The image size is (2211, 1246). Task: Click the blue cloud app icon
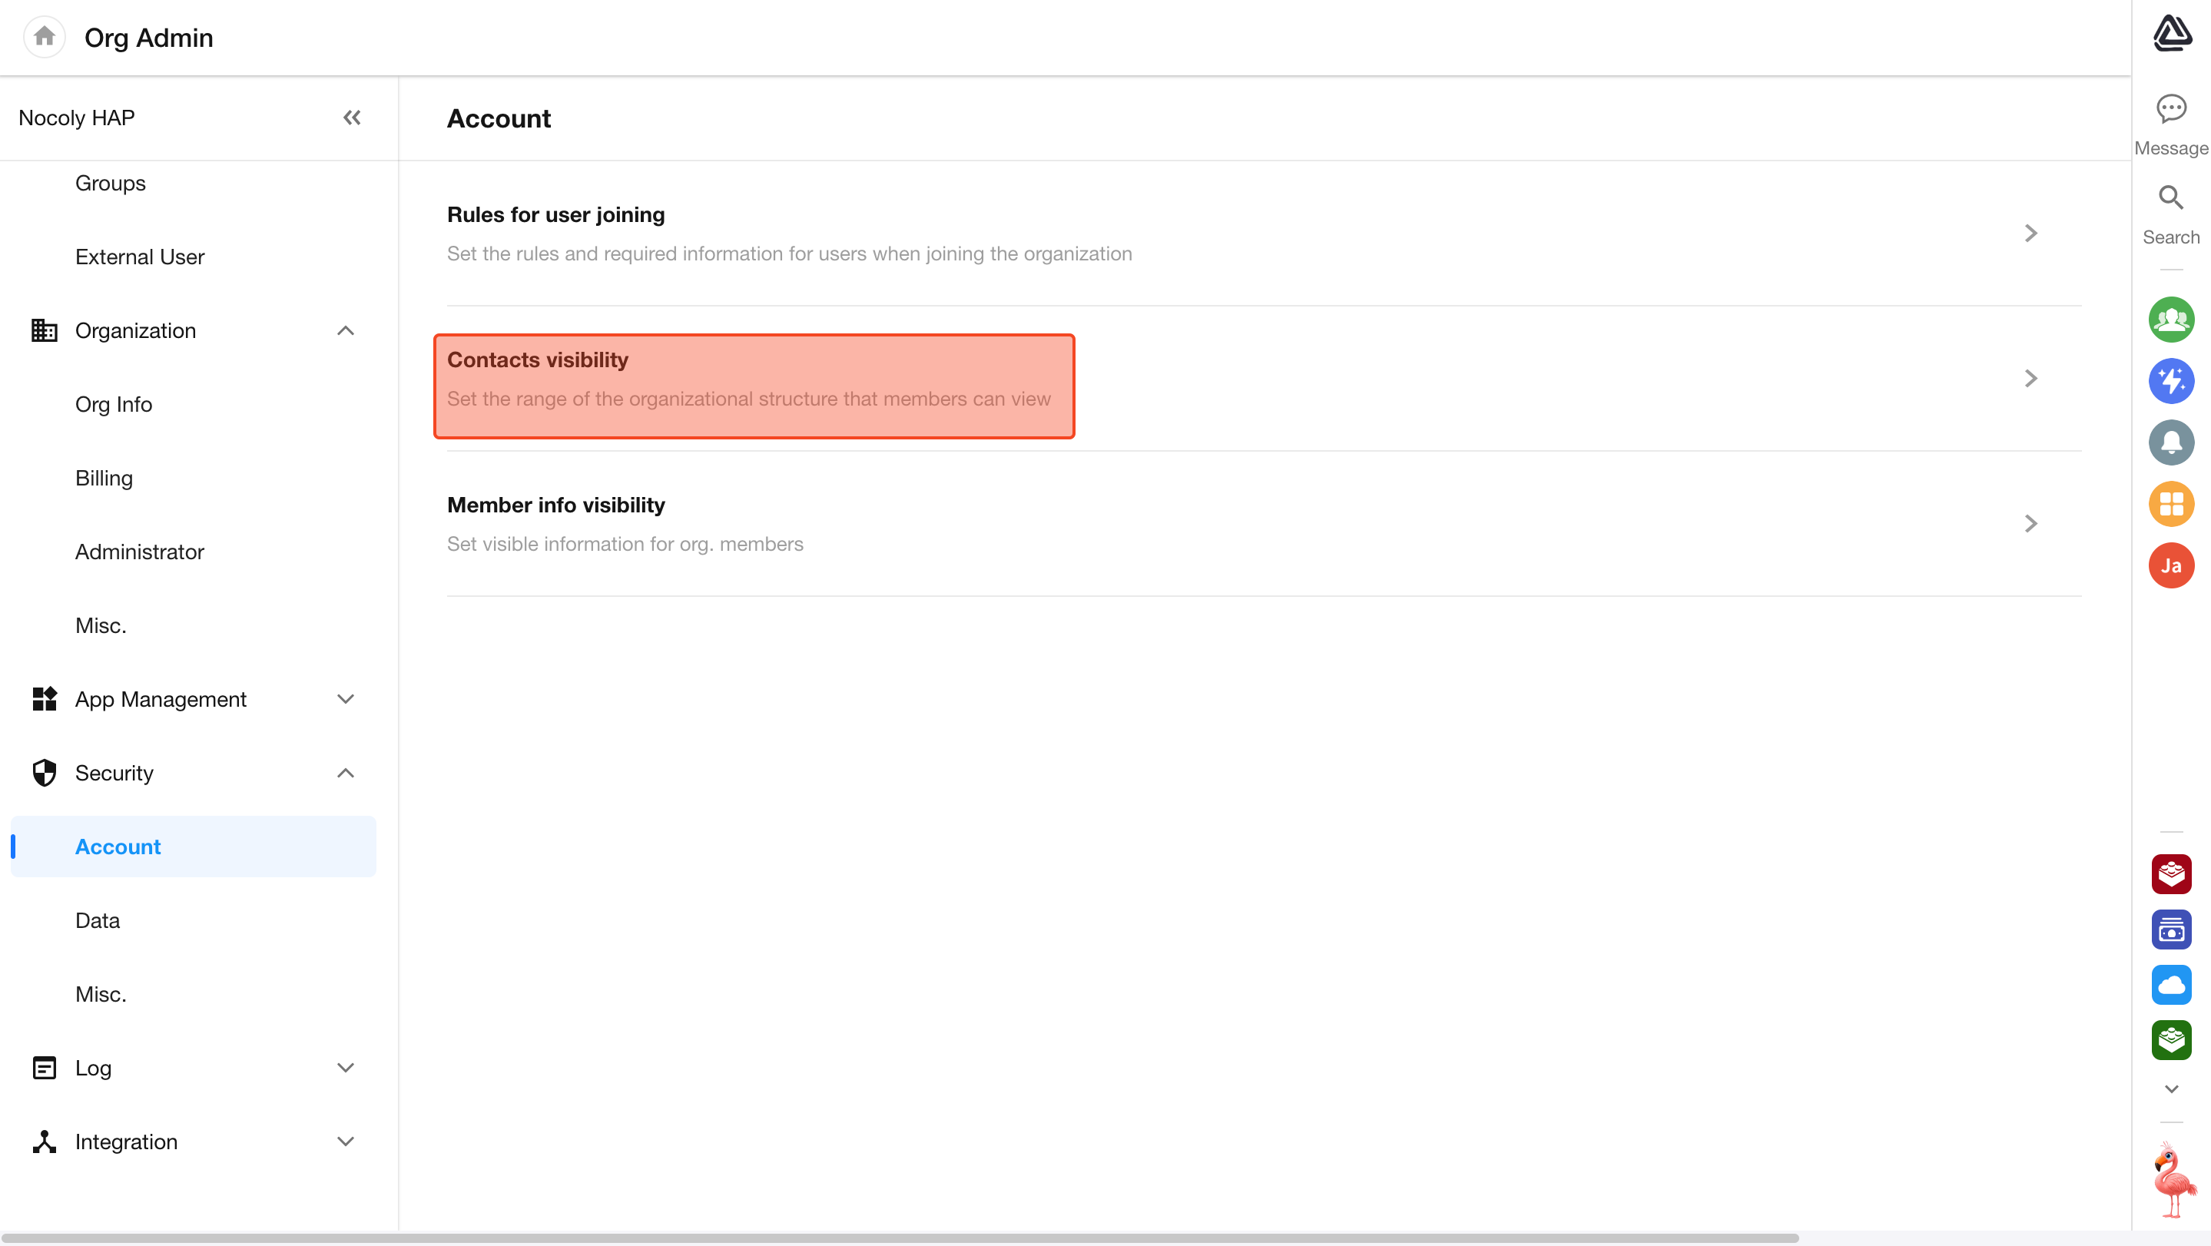pyautogui.click(x=2170, y=984)
